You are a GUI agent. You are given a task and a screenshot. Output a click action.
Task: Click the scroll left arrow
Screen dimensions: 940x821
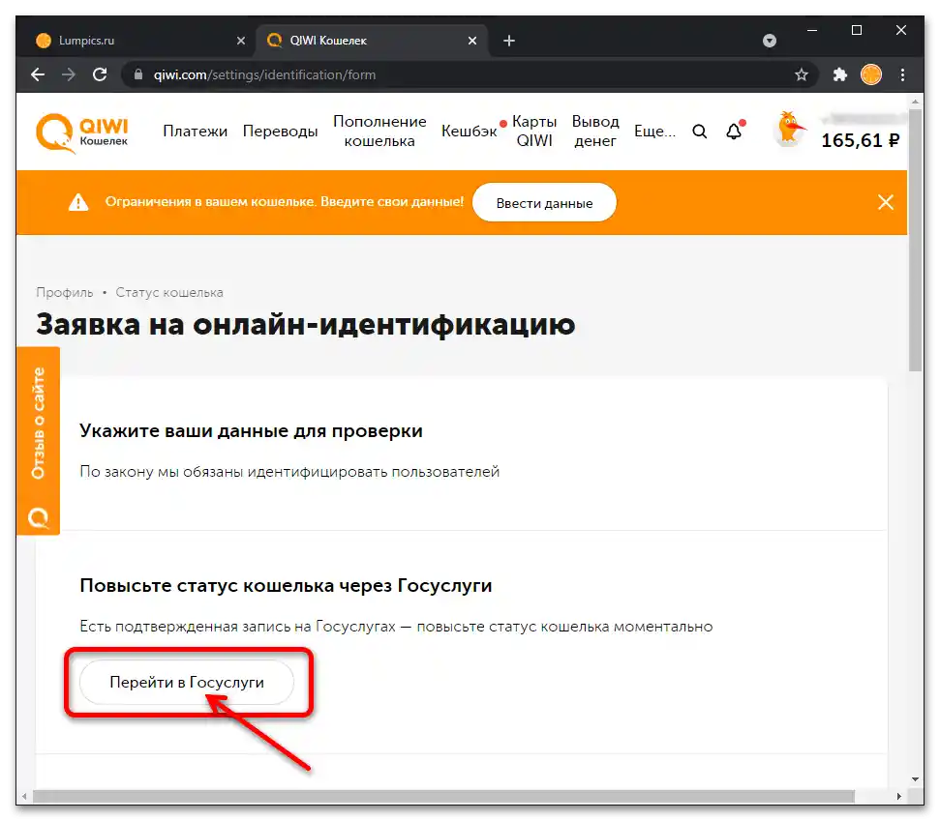24,797
